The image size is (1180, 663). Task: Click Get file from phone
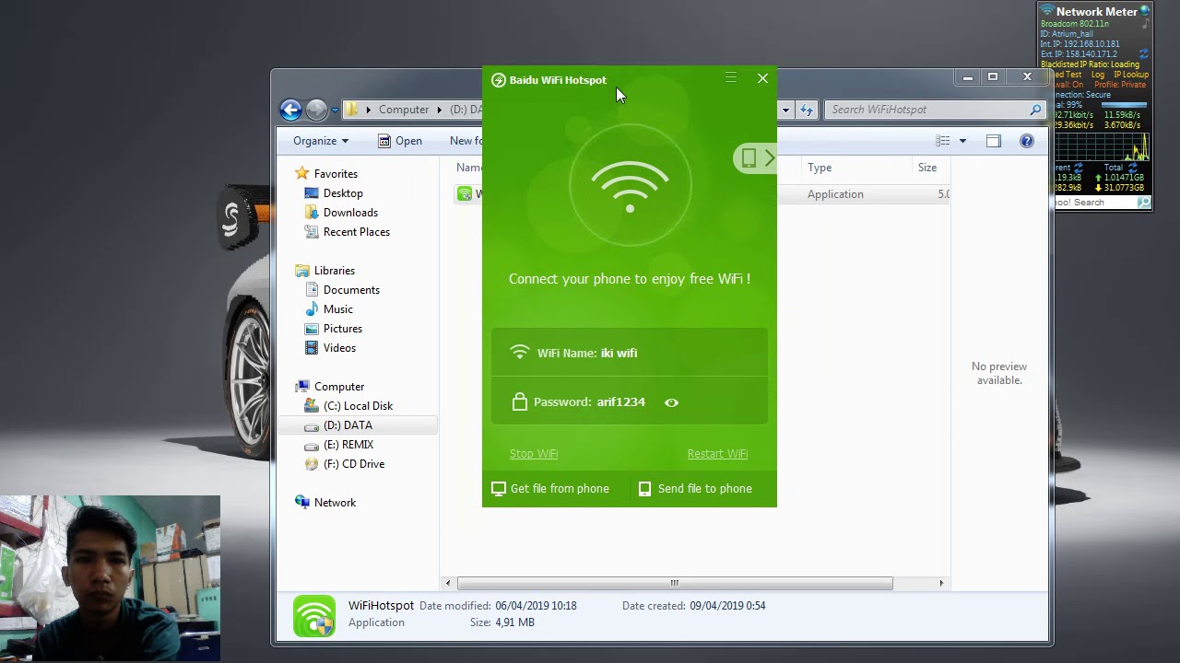click(550, 488)
